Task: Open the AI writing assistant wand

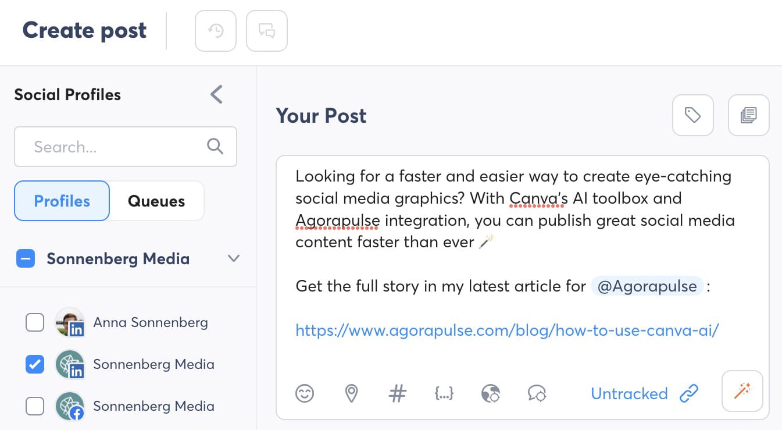Action: tap(742, 391)
